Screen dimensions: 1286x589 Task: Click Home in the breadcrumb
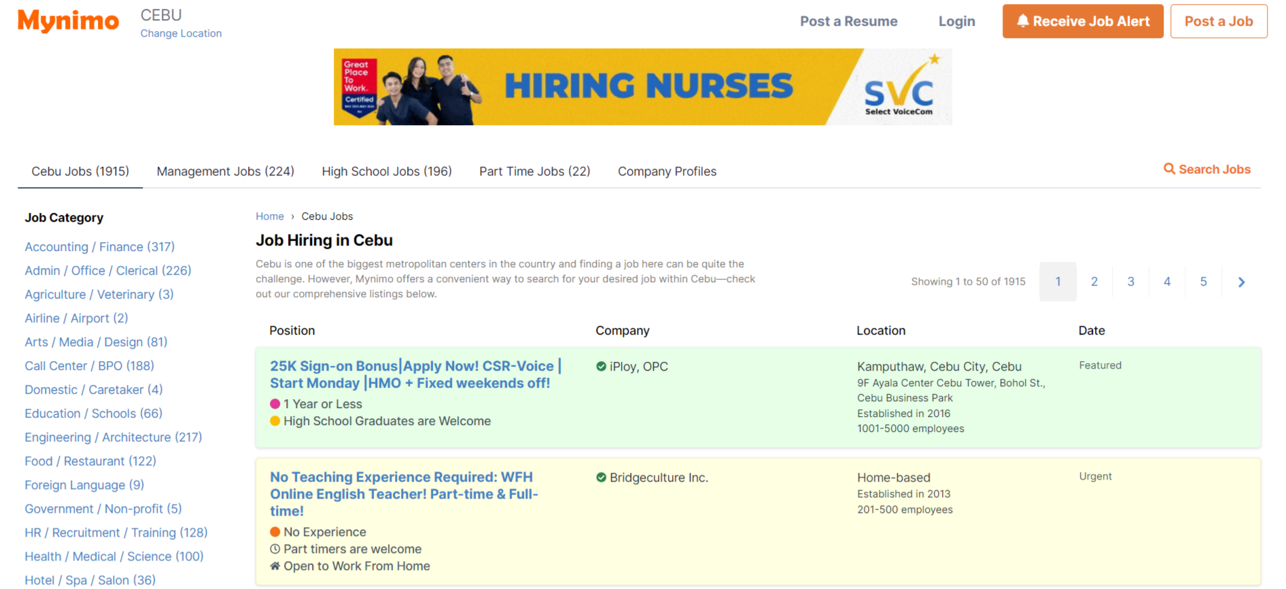click(270, 216)
